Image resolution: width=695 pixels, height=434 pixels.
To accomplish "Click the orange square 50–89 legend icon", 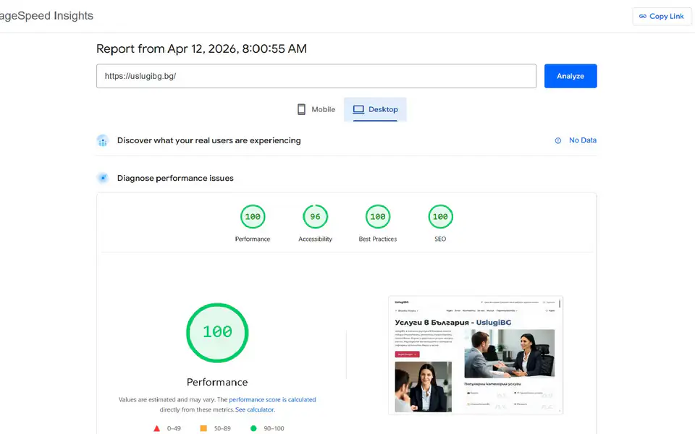I will tap(203, 428).
